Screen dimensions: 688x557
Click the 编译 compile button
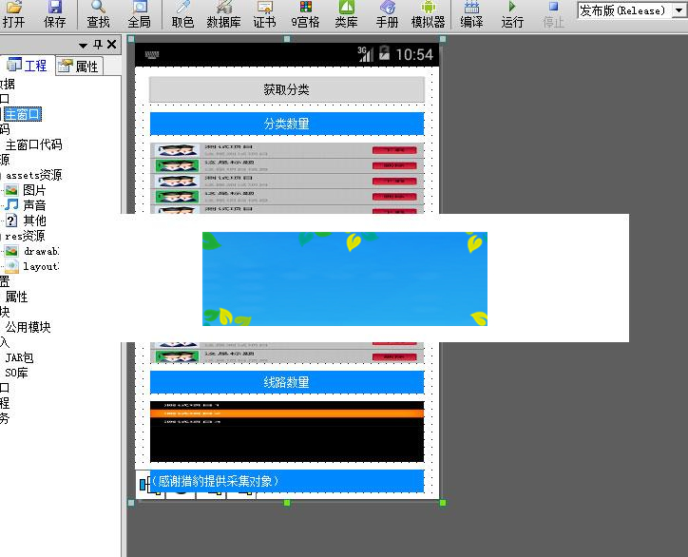click(471, 14)
